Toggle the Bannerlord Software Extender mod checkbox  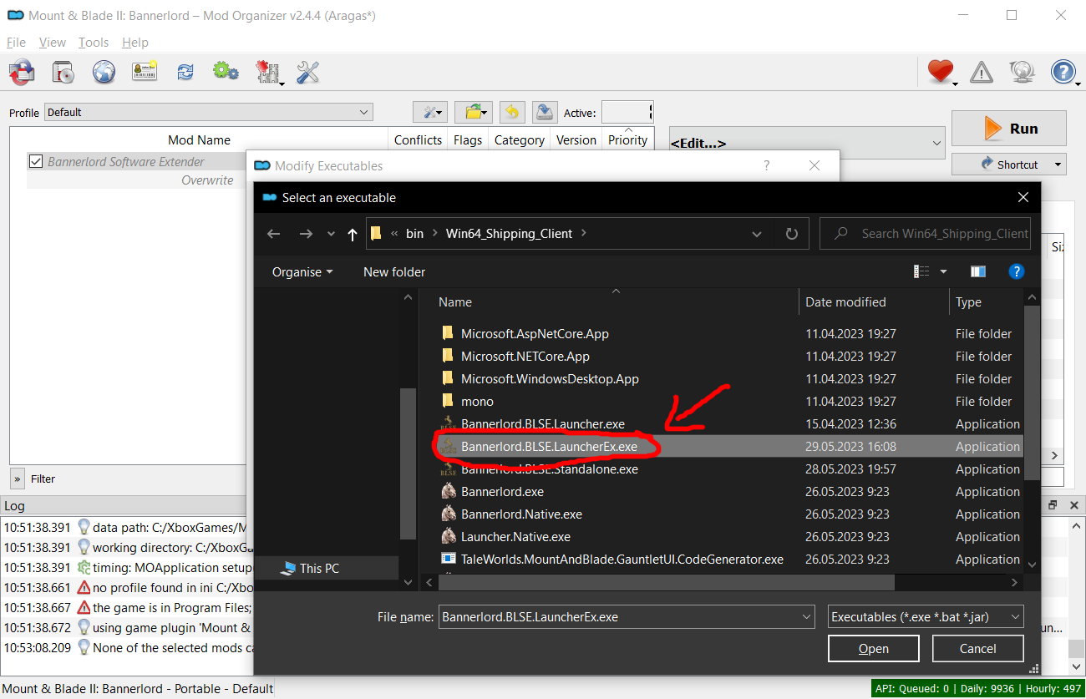point(36,161)
